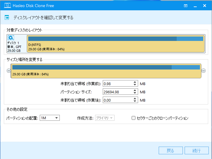
Task: Click the Hasleo Disk Clone app logo
Action: [7, 6]
